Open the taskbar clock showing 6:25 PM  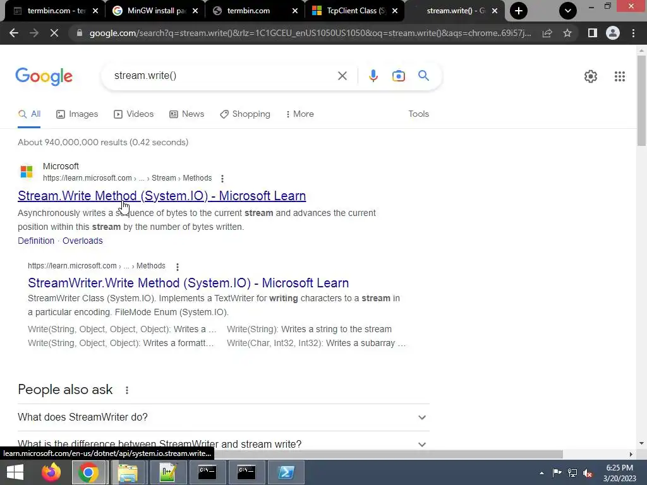619,472
